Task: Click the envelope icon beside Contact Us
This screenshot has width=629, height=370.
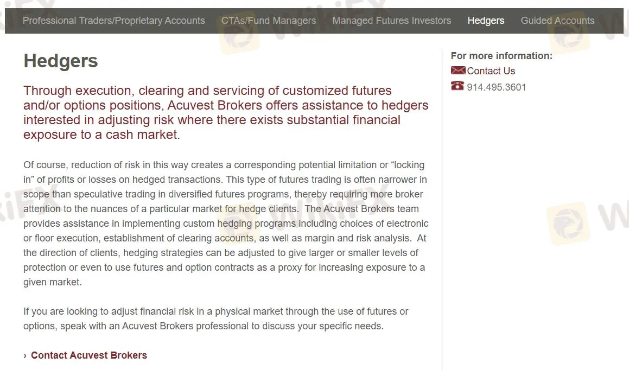Action: (x=458, y=71)
